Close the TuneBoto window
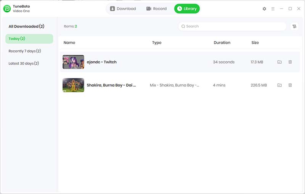Viewport: 305px width, 194px height. pyautogui.click(x=299, y=8)
